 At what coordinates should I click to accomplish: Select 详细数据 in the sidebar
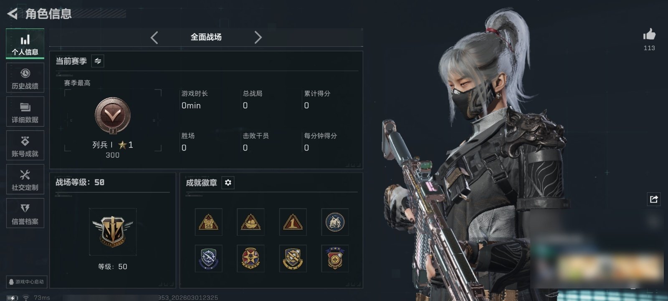coord(25,112)
